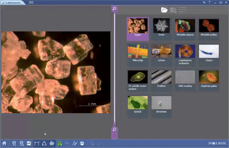Click the Home icon in bottom toolbar
This screenshot has width=229, height=148.
pyautogui.click(x=4, y=144)
